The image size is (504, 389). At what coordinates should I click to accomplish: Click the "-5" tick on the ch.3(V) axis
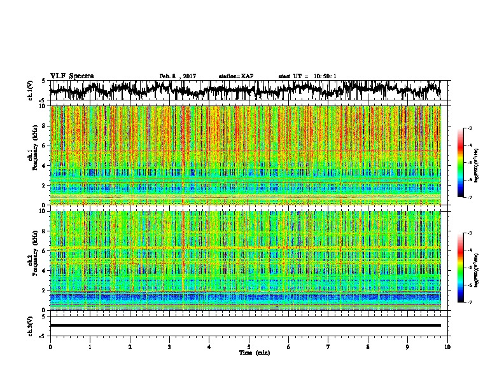click(x=43, y=336)
